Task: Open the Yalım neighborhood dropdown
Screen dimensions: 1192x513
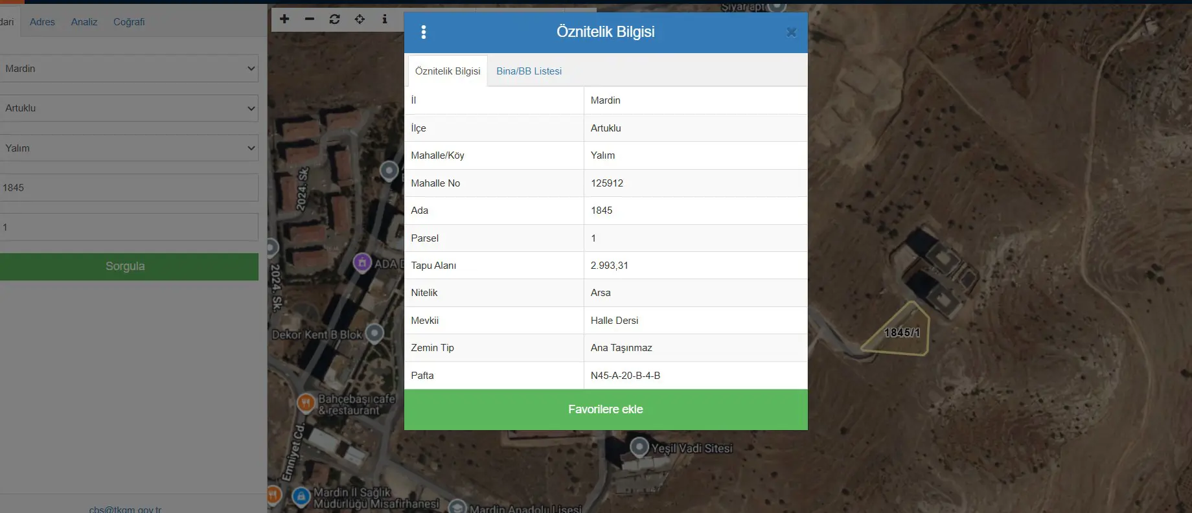Action: (129, 148)
